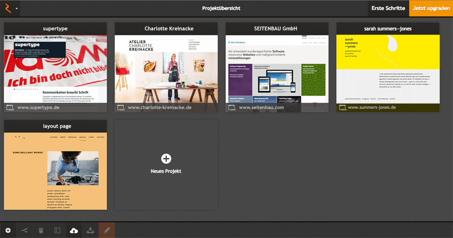Image resolution: width=453 pixels, height=238 pixels.
Task: Open the layout page project thumbnail
Action: coord(55,171)
